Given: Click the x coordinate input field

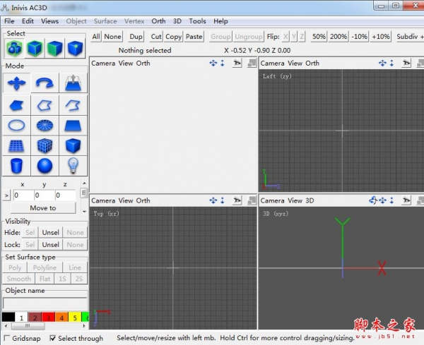Looking at the screenshot, I should click(23, 195).
